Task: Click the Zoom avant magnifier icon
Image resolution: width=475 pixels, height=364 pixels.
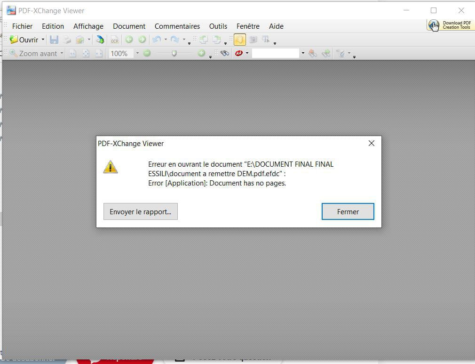Action: tap(14, 53)
